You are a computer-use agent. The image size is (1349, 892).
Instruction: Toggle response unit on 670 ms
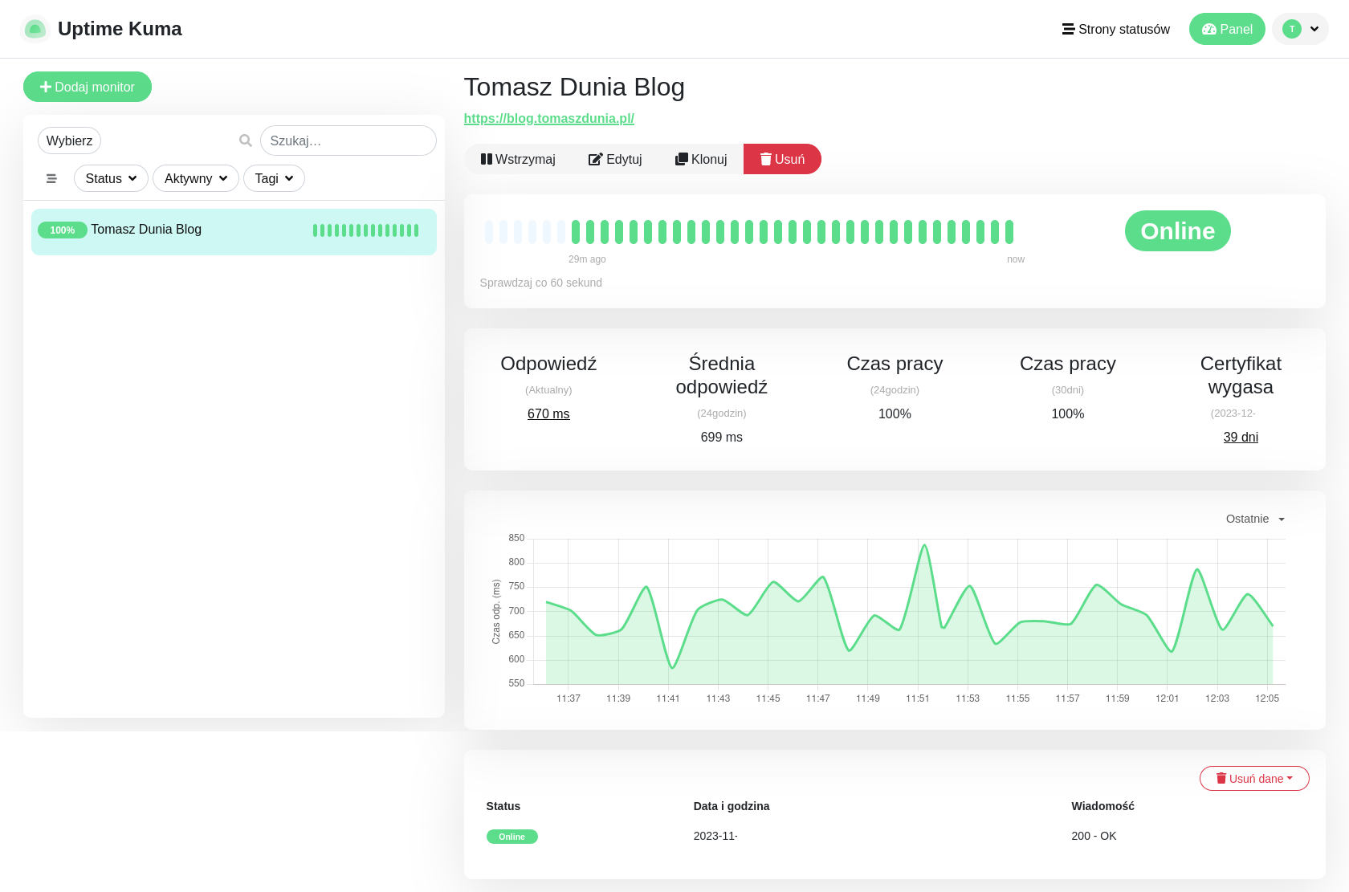coord(548,413)
